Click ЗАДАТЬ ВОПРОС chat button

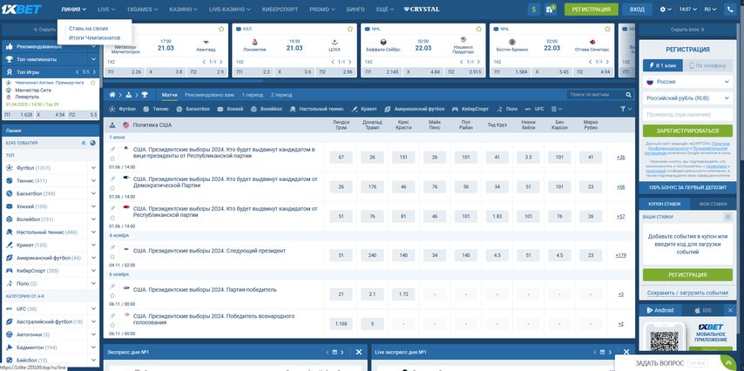pos(659,363)
